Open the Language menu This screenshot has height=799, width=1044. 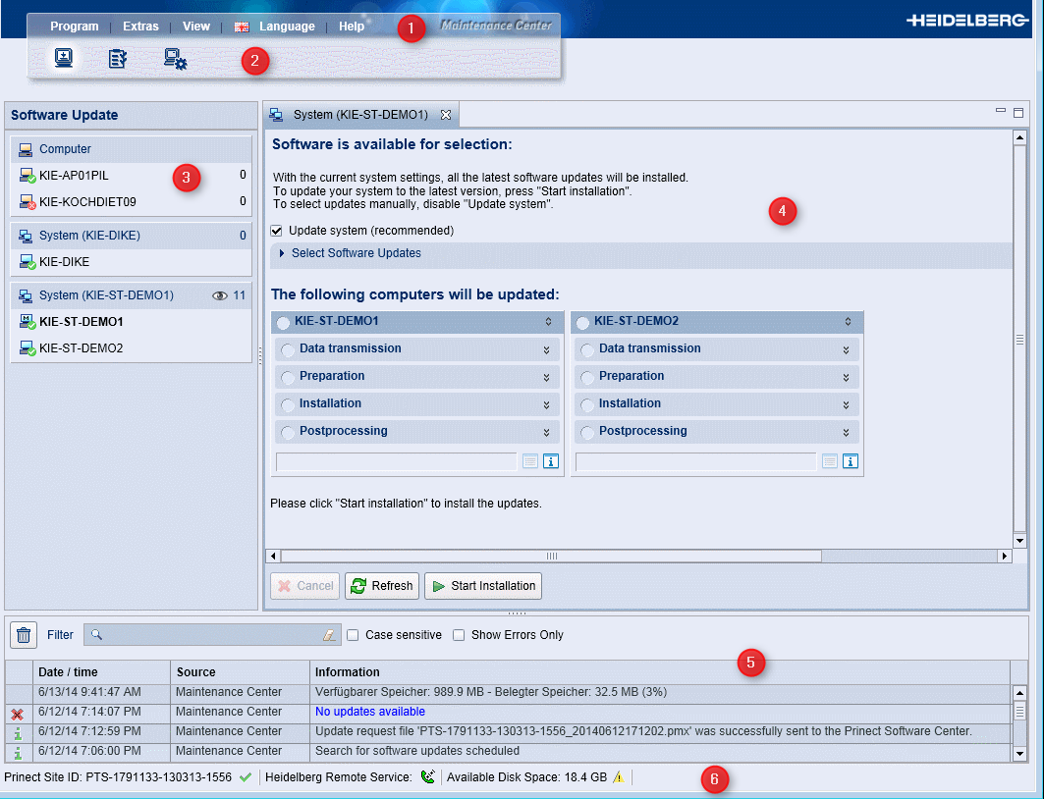287,26
